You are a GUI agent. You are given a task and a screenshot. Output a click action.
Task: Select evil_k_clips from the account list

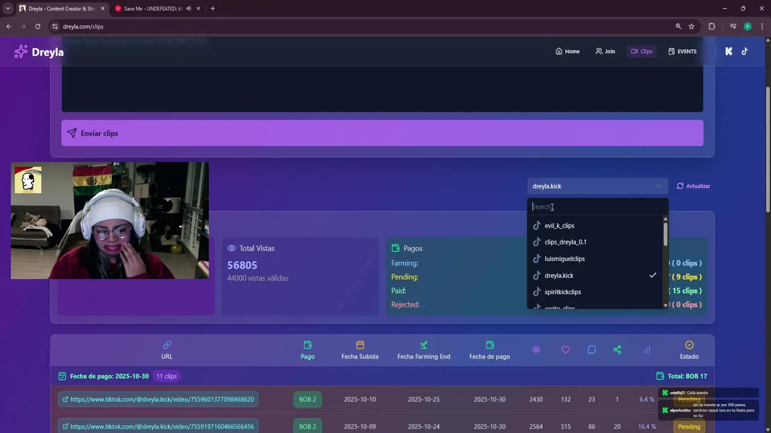pyautogui.click(x=595, y=226)
